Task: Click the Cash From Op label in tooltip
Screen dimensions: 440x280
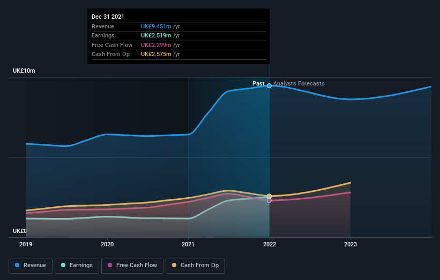Action: point(110,55)
